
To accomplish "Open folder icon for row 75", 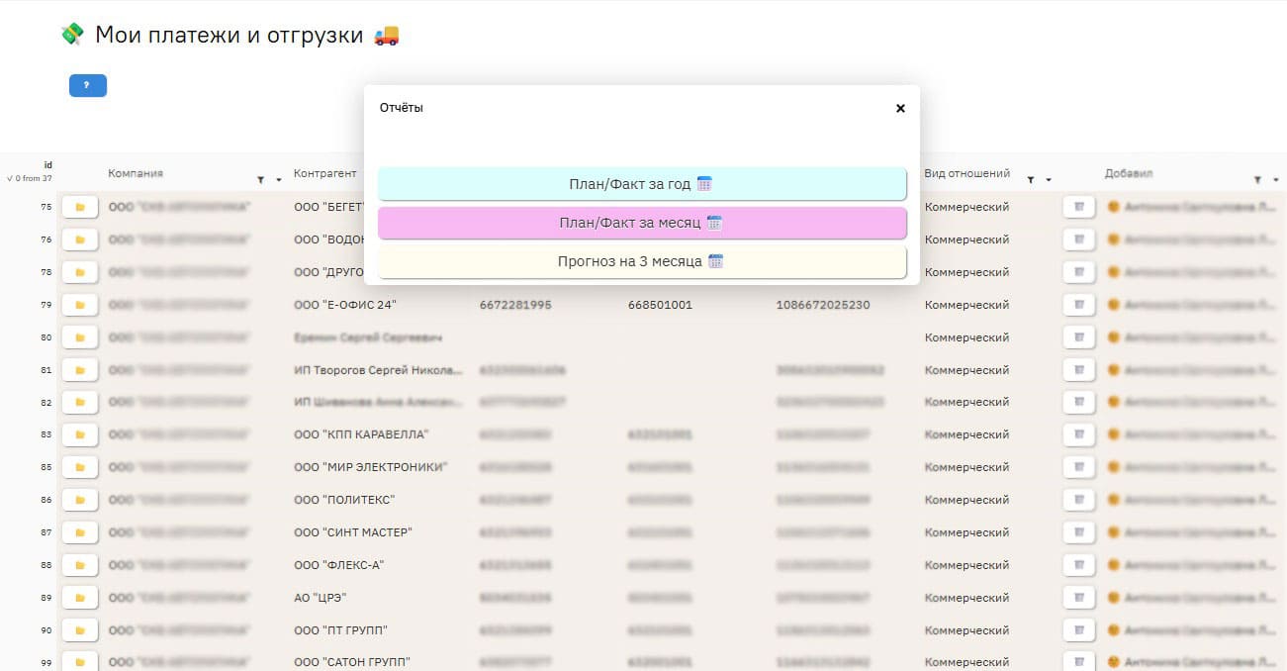I will [80, 207].
